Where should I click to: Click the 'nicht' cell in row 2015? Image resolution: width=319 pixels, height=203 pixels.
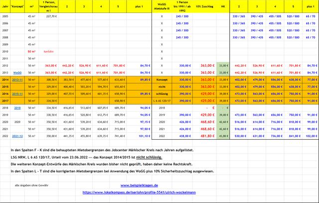tap(161, 87)
